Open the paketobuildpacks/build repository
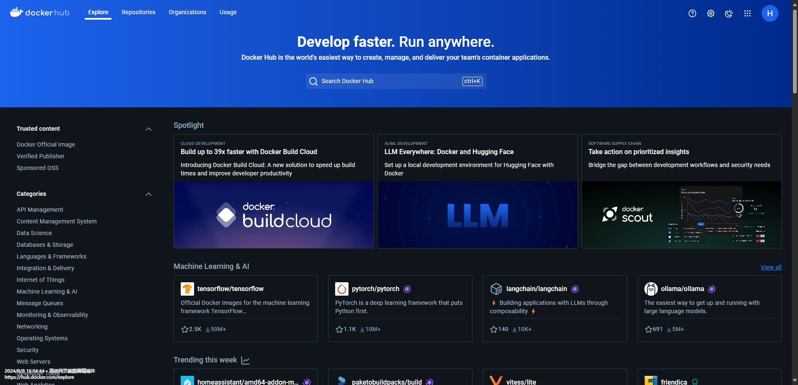This screenshot has width=798, height=385. tap(387, 382)
